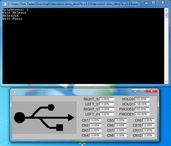This screenshot has height=146, width=171.
Task: Click the HOLD0 value field
Action: [142, 99]
